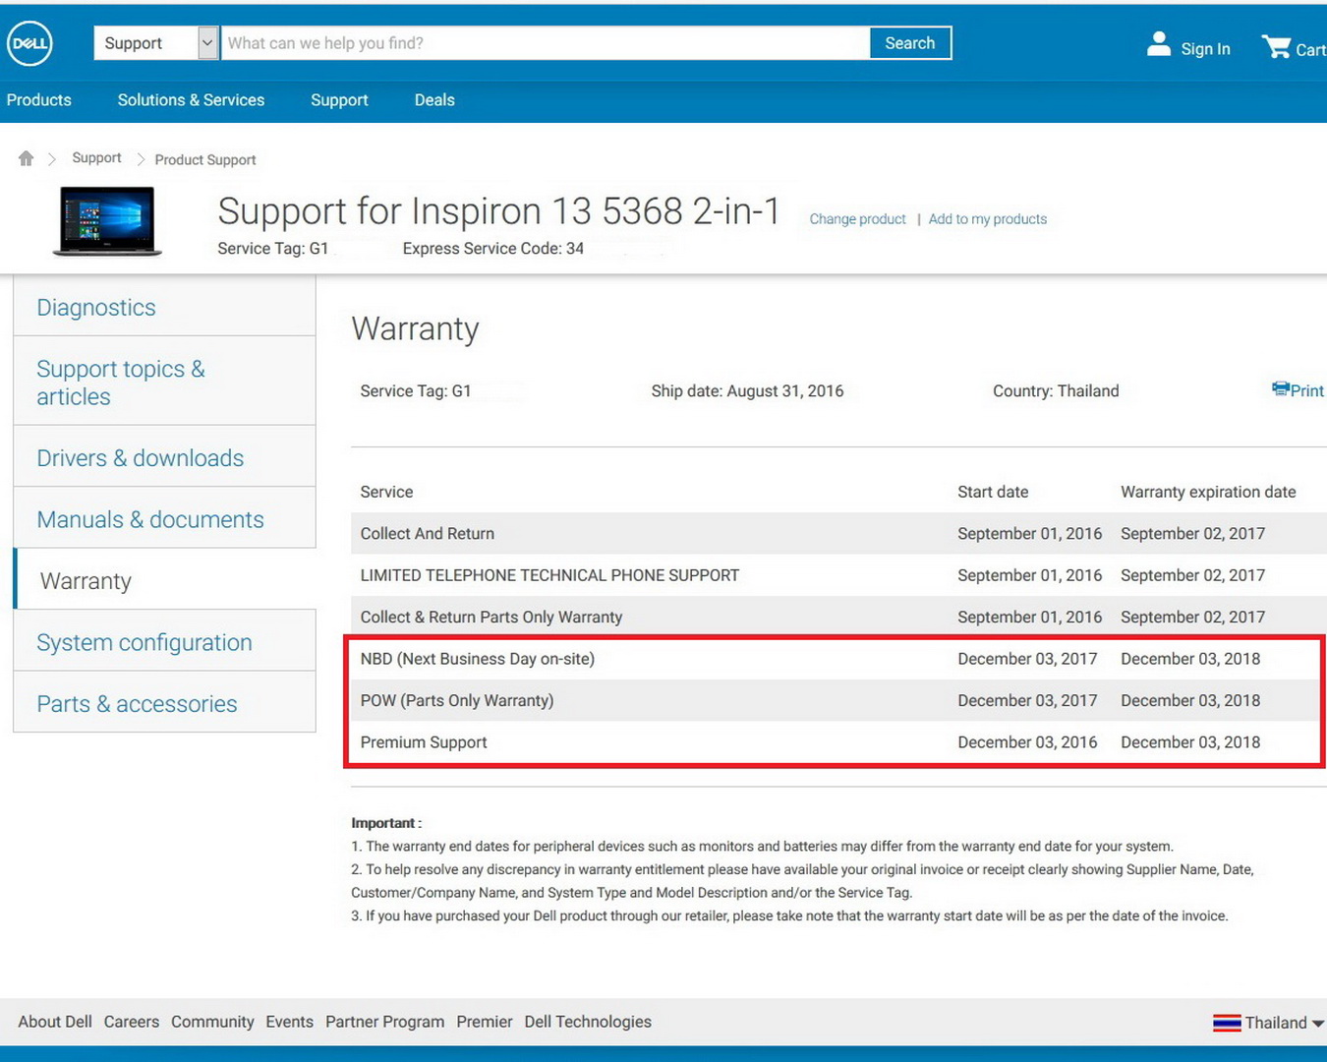The width and height of the screenshot is (1327, 1062).
Task: Expand the Thailand country selector arrow
Action: click(x=1318, y=1024)
